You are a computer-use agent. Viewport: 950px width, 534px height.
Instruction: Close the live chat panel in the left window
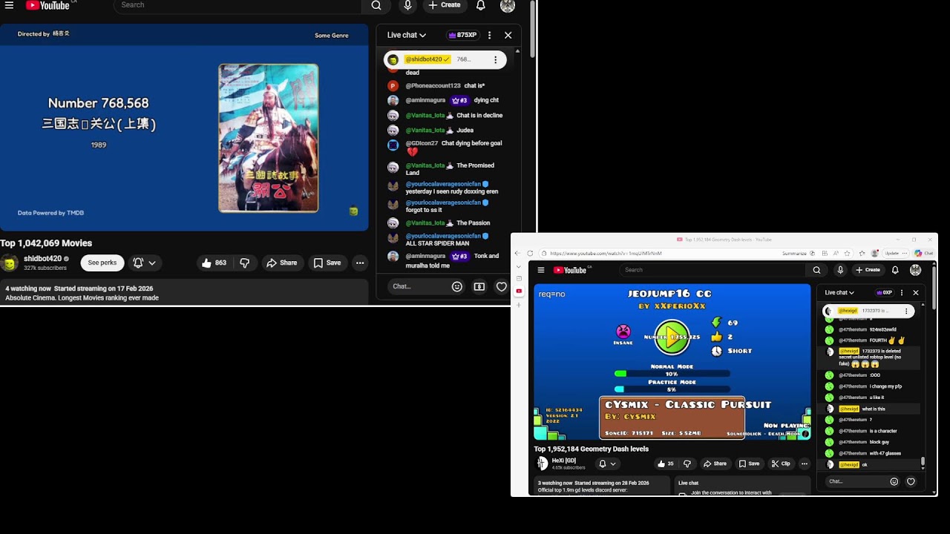click(508, 35)
